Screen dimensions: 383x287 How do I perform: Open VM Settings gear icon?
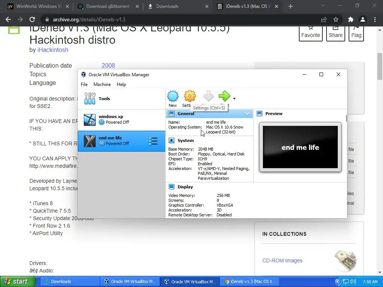coord(190,96)
